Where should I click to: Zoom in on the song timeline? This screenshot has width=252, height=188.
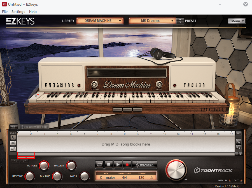[239, 141]
